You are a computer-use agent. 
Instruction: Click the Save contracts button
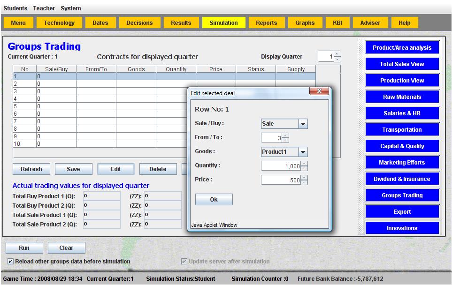tap(73, 169)
